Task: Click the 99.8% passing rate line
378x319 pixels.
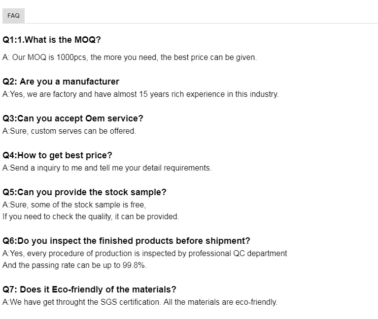Action: (x=74, y=265)
